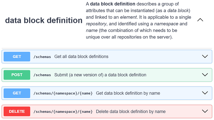Expand the POST /schemas submit row

205,75
